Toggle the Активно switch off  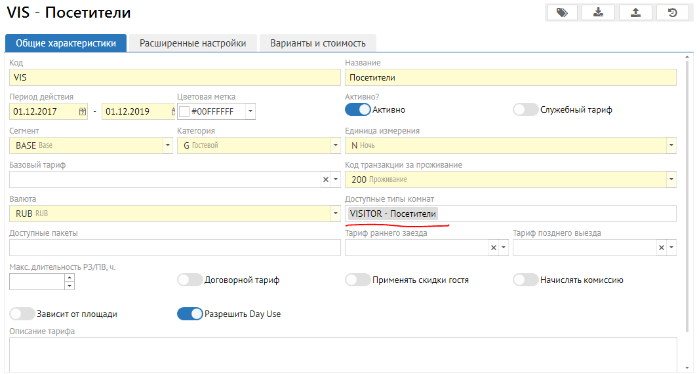pyautogui.click(x=357, y=109)
